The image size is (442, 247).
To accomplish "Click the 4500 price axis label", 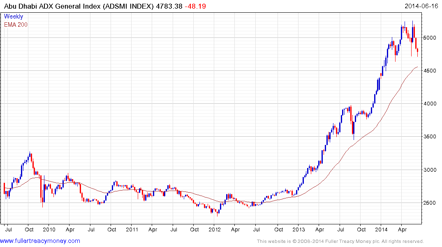I will pyautogui.click(x=430, y=71).
